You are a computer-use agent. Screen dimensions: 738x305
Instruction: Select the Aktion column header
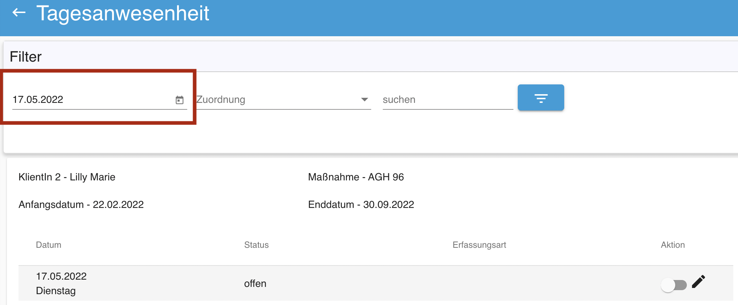pyautogui.click(x=672, y=245)
